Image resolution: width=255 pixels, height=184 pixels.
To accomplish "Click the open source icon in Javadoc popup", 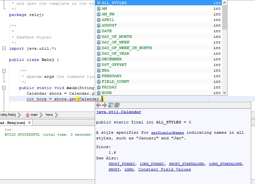I will (117, 105).
